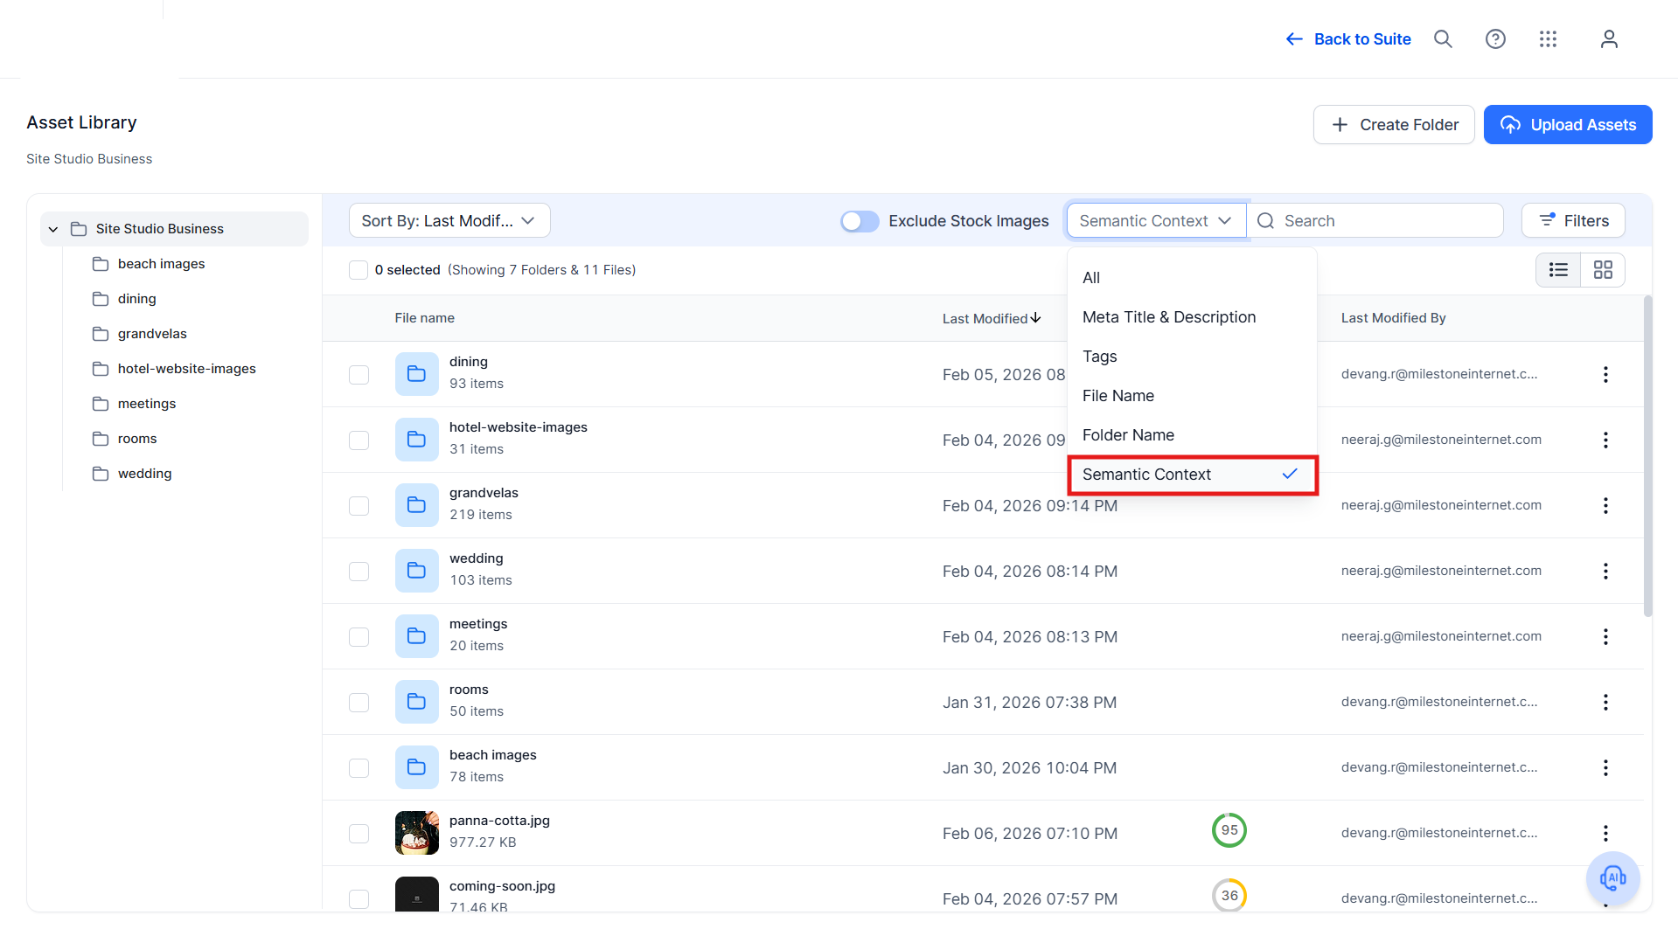1678x943 pixels.
Task: Click the asset list vertical scrollbar
Action: point(1647,456)
